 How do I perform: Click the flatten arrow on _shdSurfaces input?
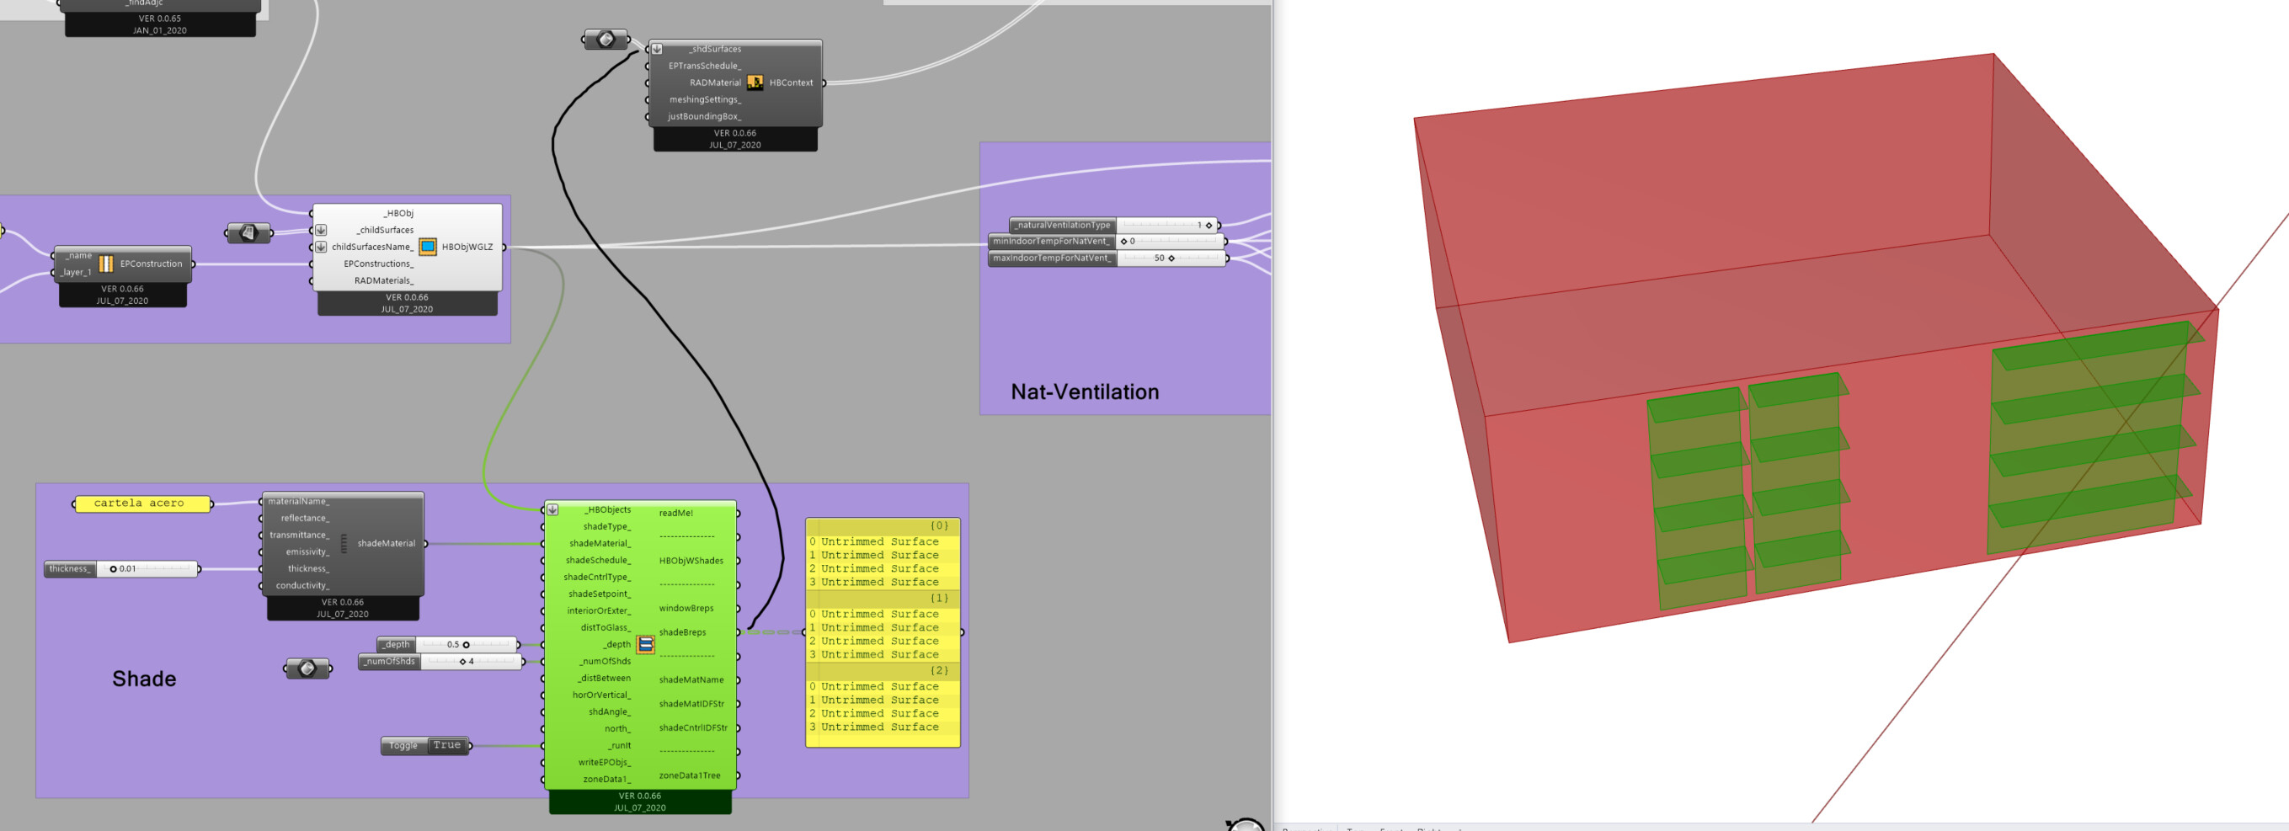[x=657, y=49]
